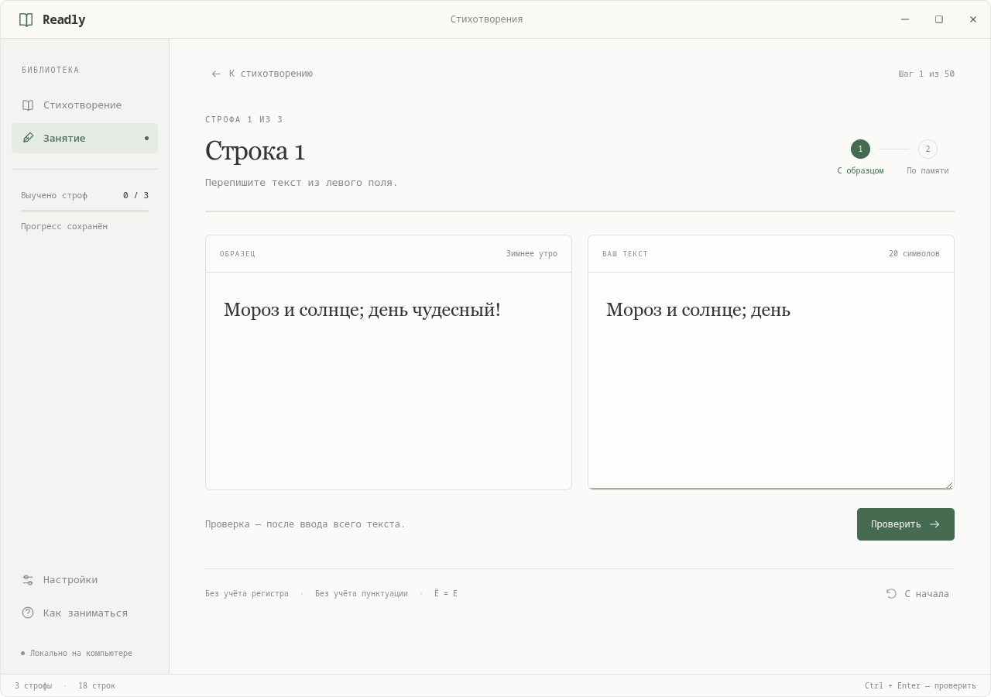Close the Readly window
This screenshot has width=991, height=697.
[973, 19]
